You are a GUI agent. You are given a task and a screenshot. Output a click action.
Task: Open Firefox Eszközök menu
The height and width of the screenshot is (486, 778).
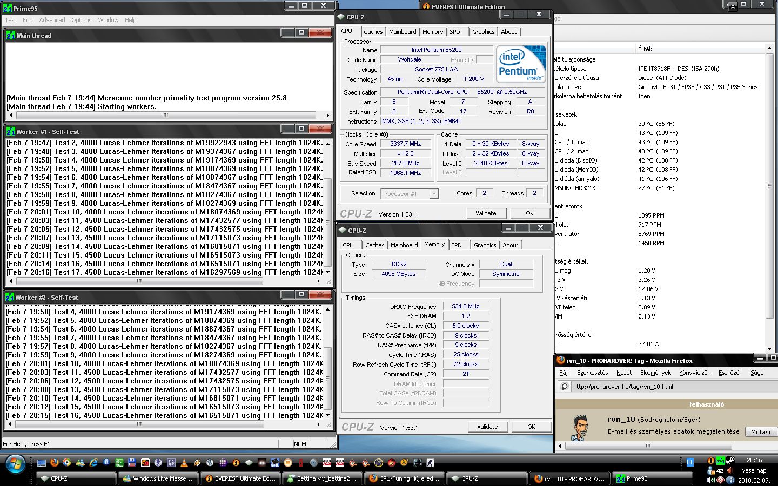click(x=730, y=373)
